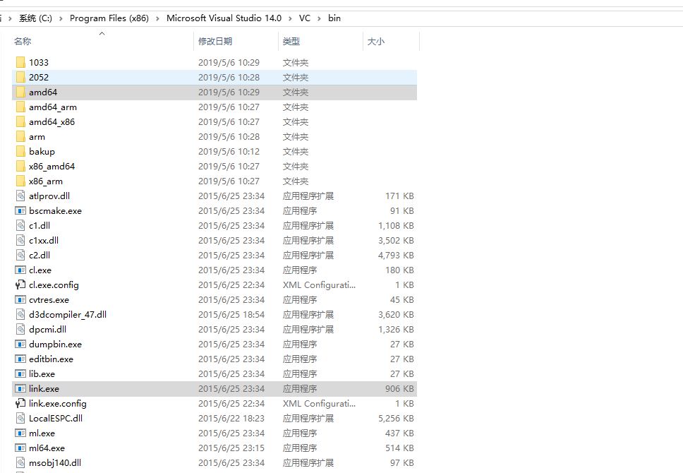
Task: Select the file name cl.exe
Action: [40, 270]
